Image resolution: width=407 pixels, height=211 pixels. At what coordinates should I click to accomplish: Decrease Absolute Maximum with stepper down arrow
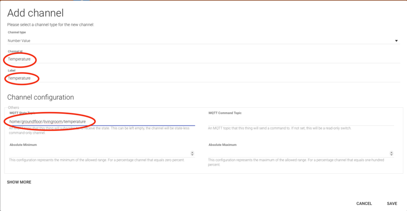click(391, 155)
